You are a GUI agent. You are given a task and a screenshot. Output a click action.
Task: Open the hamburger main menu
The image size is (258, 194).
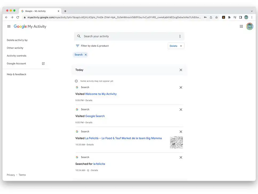click(9, 26)
